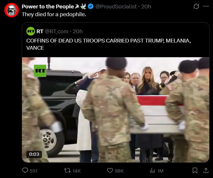Open quoted tweet headline text
The width and height of the screenshot is (213, 178).
pos(109,44)
